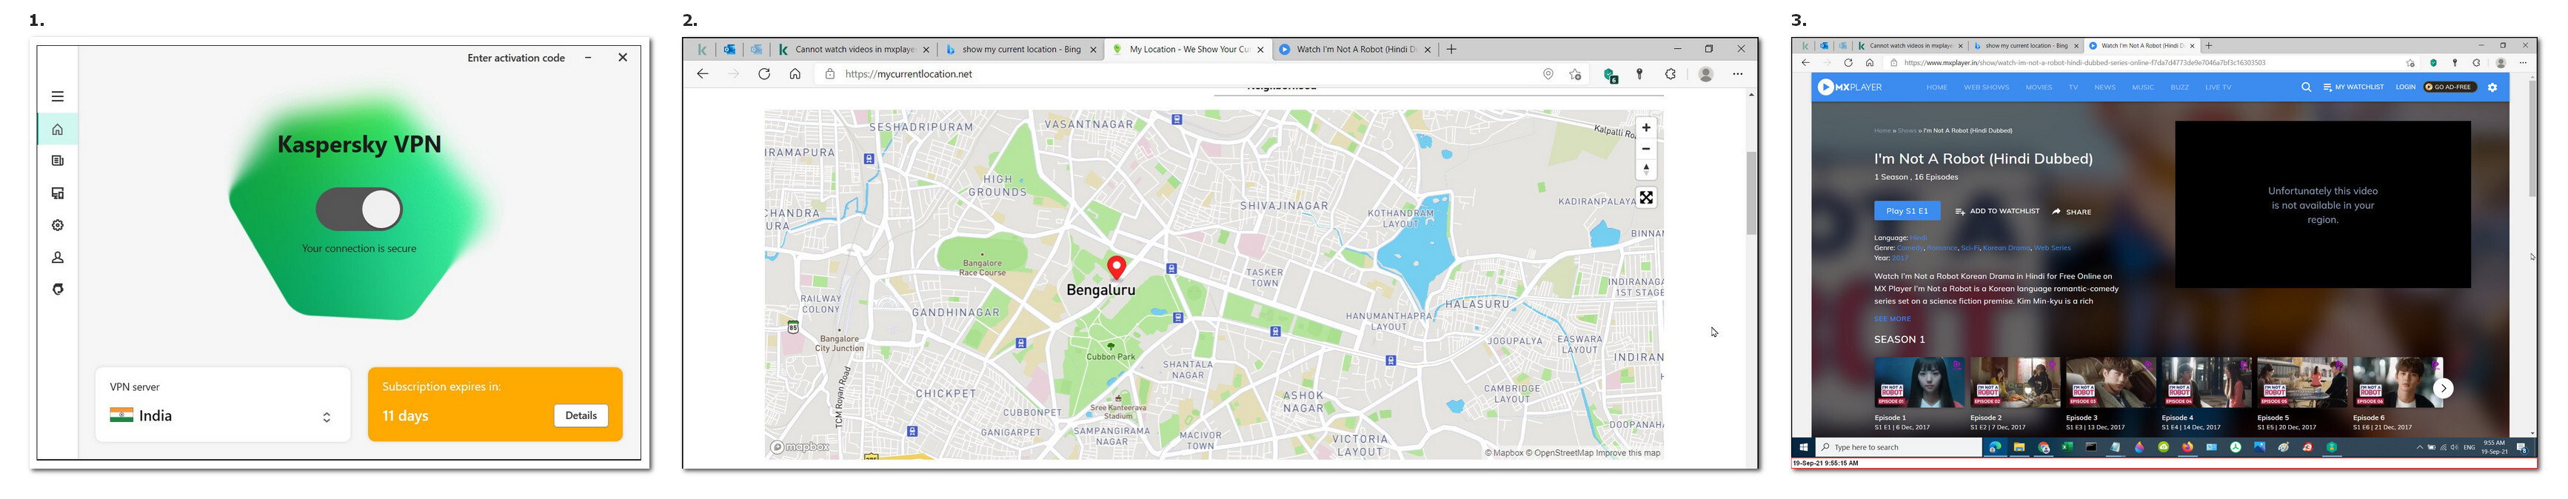Open Episode 1 thumbnail

point(1919,384)
